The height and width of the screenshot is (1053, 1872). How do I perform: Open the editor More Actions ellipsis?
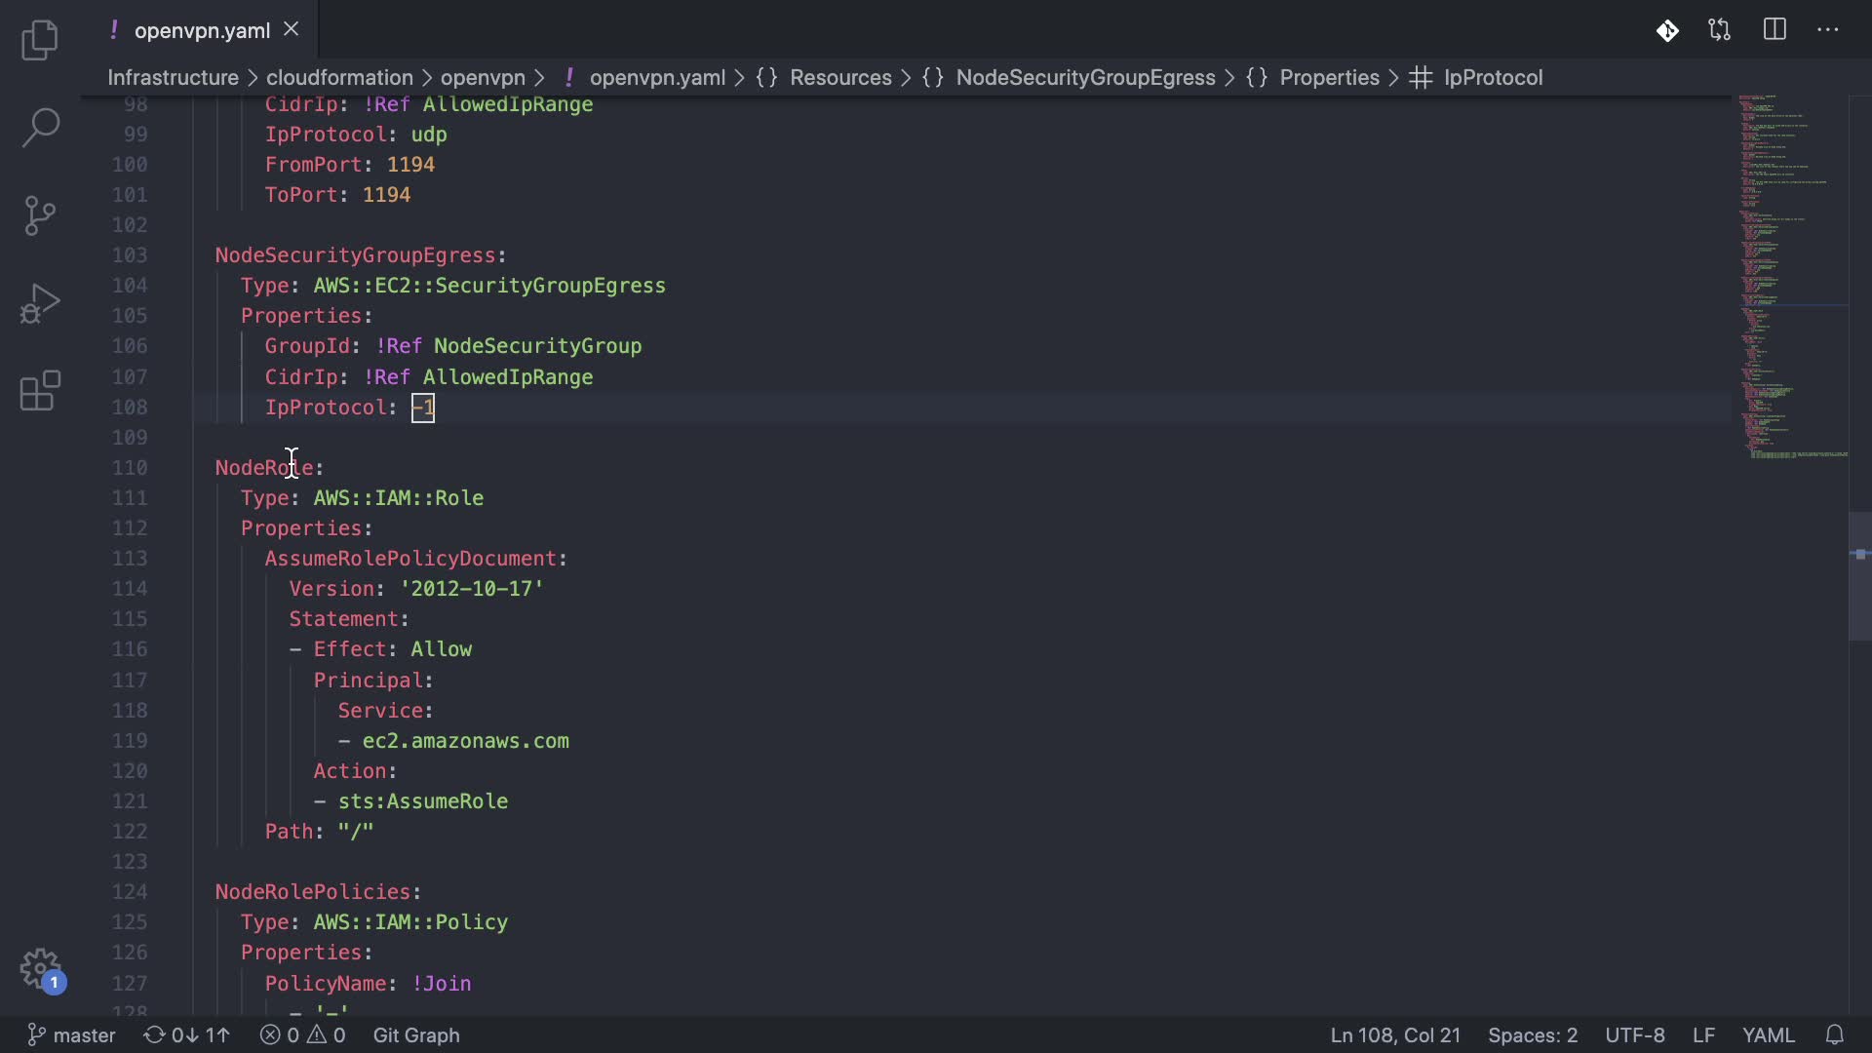pyautogui.click(x=1828, y=30)
